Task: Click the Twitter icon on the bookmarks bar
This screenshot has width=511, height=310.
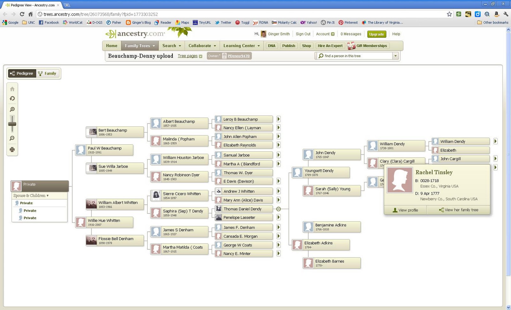Action: coord(216,22)
